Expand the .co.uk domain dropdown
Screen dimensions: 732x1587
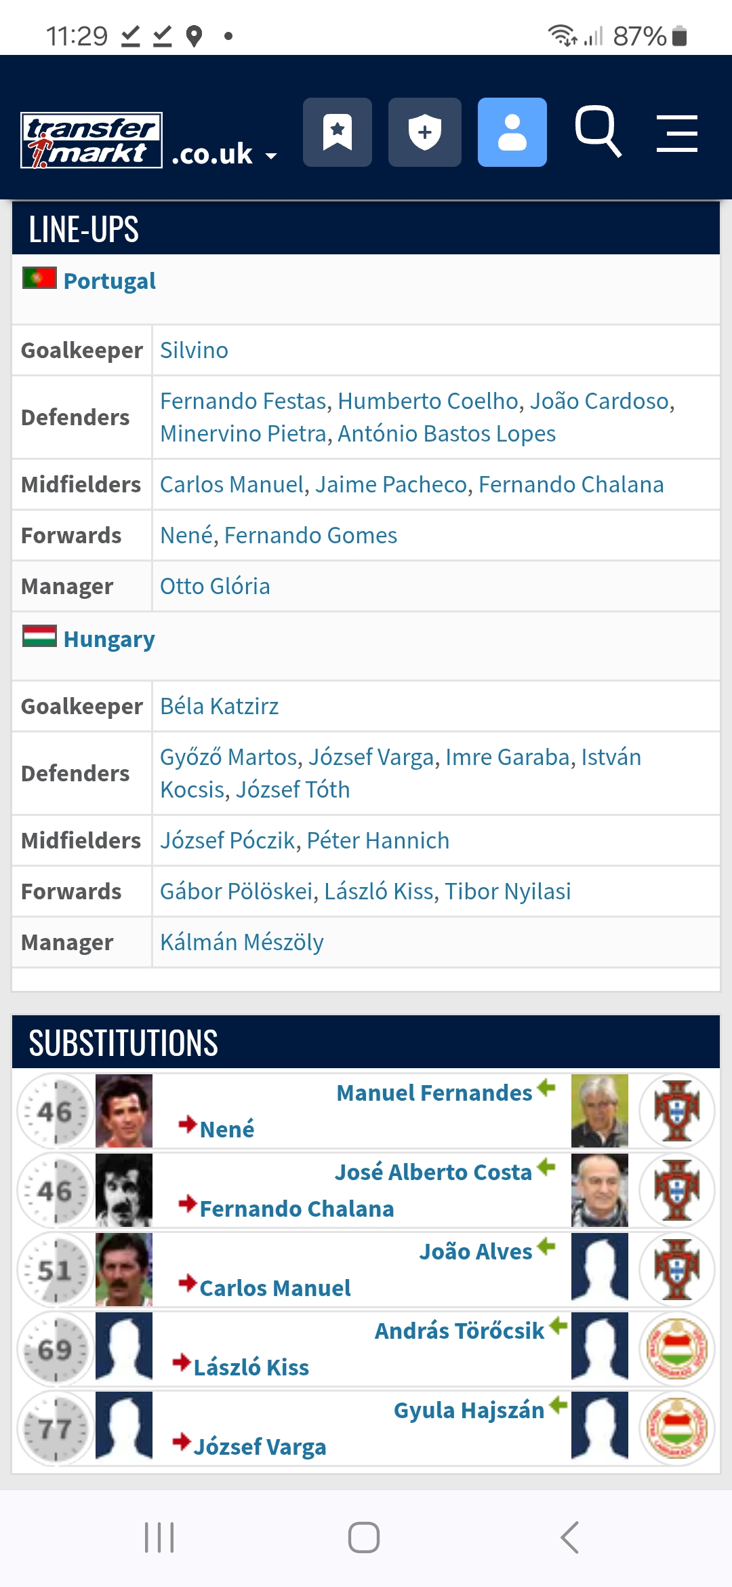[x=224, y=155]
